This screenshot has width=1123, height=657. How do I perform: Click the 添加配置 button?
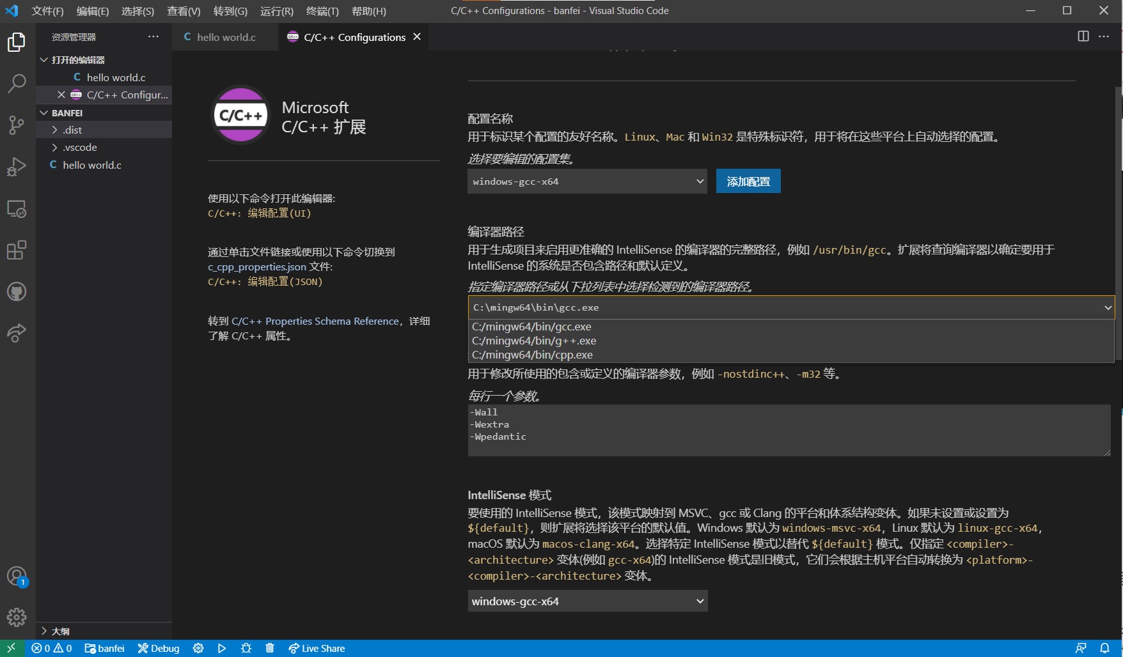pos(748,182)
